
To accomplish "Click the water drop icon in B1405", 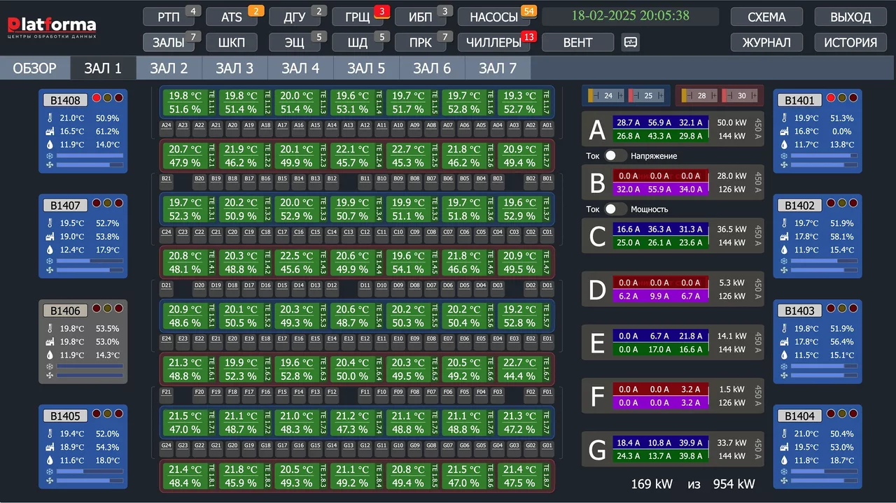I will pos(50,460).
